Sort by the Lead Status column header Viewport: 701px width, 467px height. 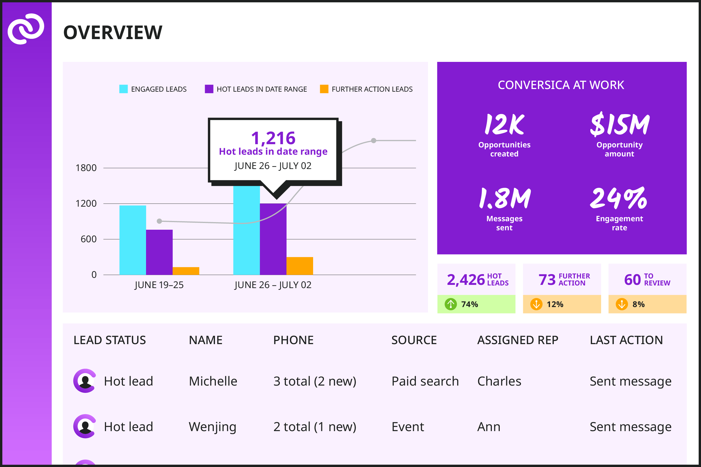point(110,340)
